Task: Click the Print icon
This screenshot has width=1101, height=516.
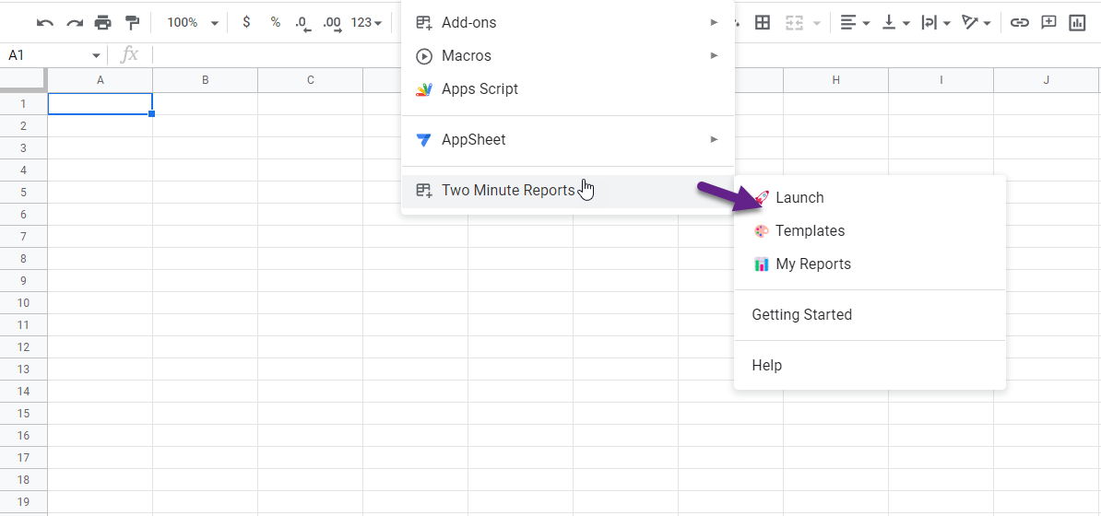Action: point(103,22)
